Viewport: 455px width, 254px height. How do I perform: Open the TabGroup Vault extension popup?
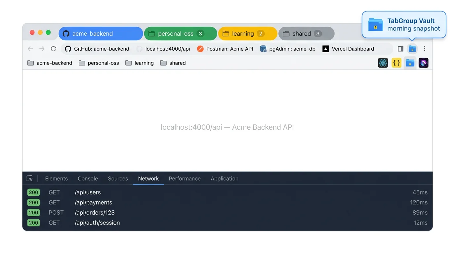[x=412, y=48]
